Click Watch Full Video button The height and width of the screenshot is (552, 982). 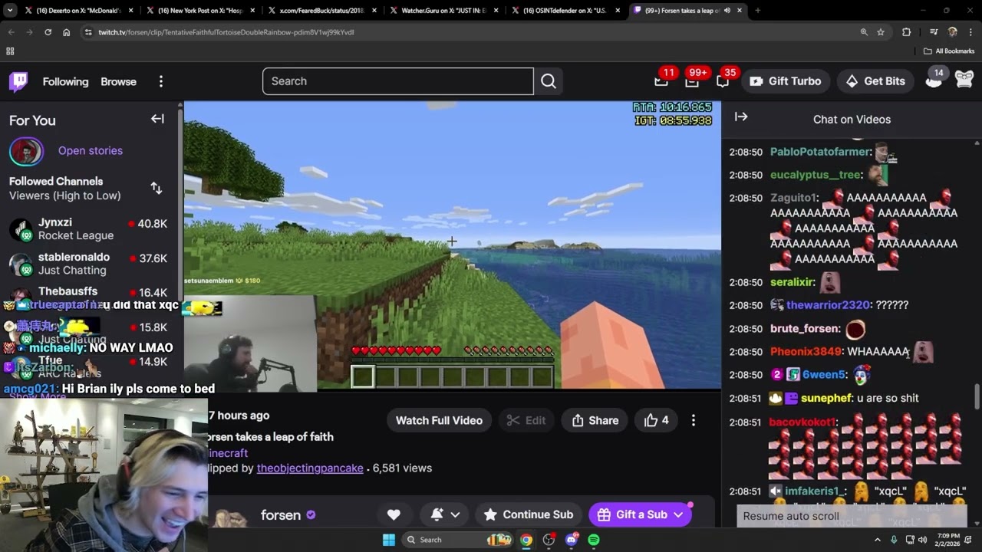coord(439,420)
